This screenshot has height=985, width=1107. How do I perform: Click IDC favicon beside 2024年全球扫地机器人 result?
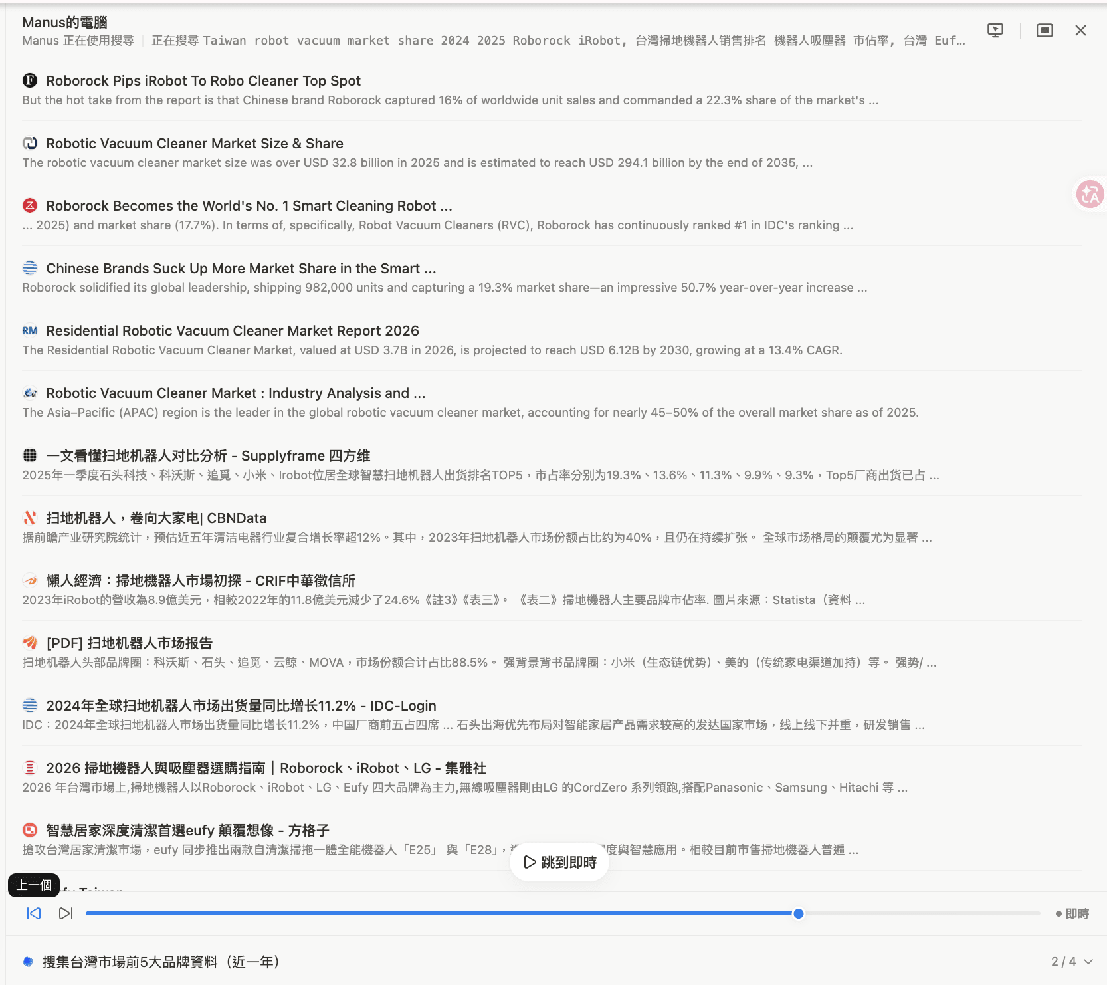[30, 705]
